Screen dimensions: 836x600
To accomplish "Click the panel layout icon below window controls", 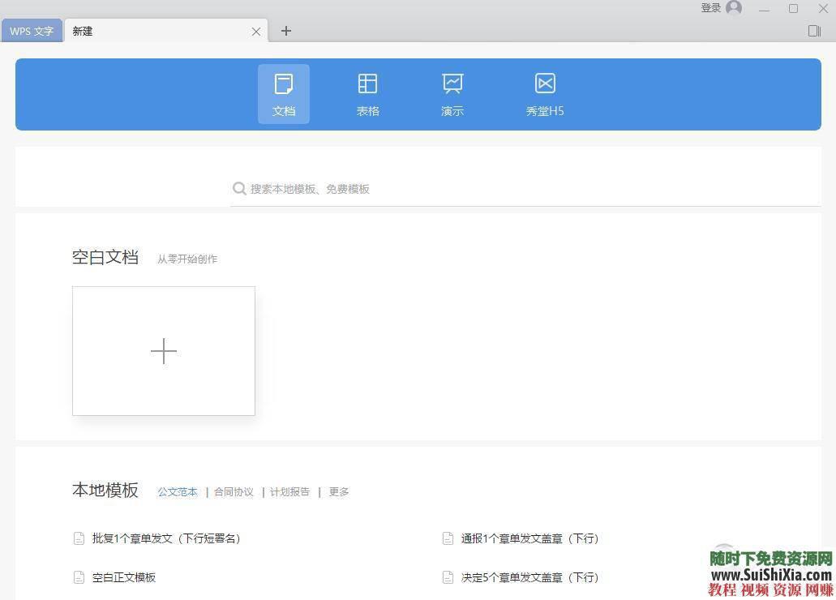I will point(813,30).
